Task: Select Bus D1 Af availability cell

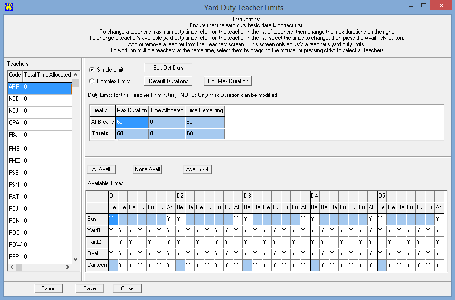Action: click(x=170, y=219)
